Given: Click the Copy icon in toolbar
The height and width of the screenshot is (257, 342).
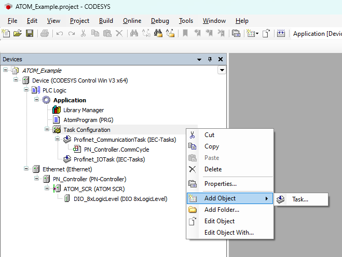Looking at the screenshot, I should tap(95, 33).
